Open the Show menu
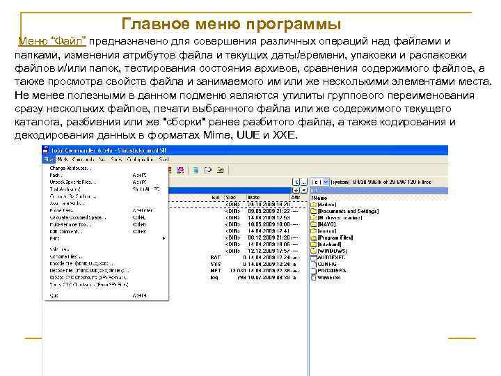This screenshot has width=501, height=376. point(116,159)
